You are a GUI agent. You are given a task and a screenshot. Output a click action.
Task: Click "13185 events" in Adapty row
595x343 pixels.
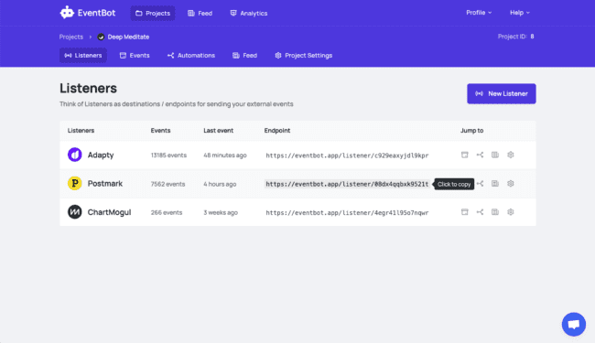coord(168,155)
